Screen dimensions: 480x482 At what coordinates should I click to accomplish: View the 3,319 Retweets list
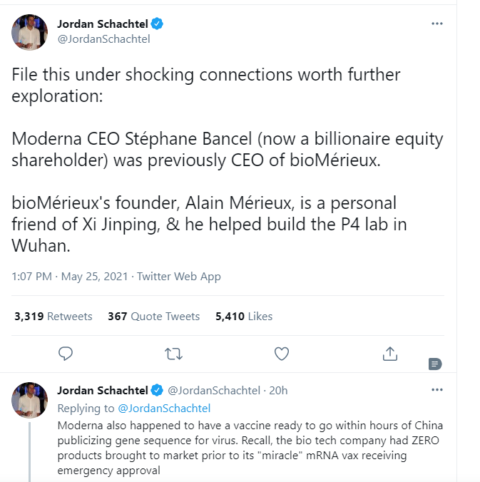coord(53,316)
